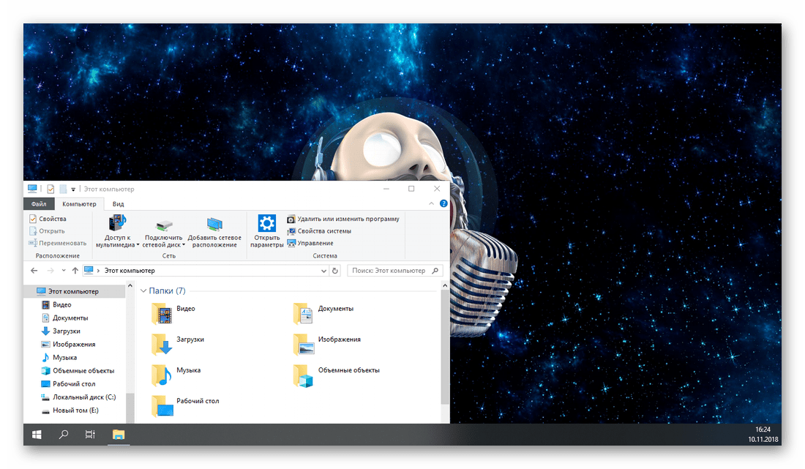Screen dimensions: 805x469
Task: Click the ribbon help question mark icon
Action: coord(444,205)
